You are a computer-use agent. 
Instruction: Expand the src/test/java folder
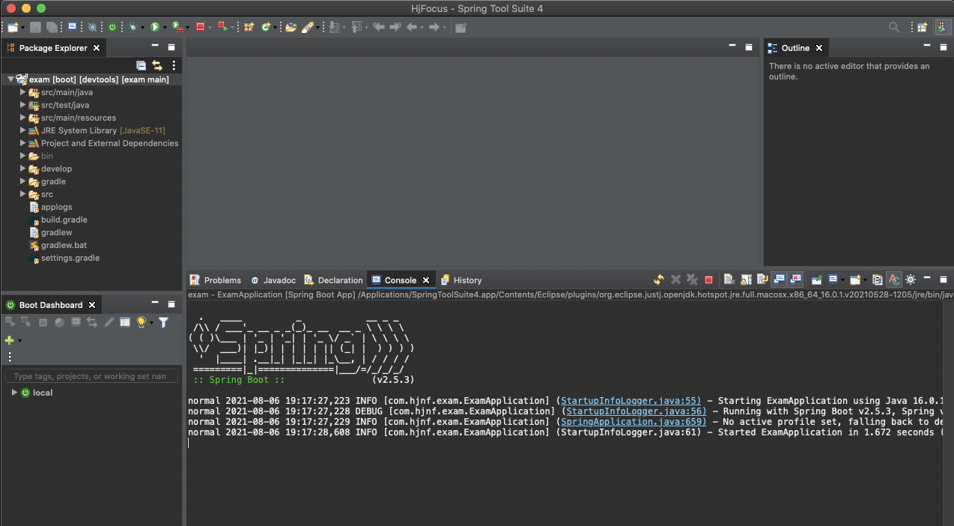[x=23, y=105]
